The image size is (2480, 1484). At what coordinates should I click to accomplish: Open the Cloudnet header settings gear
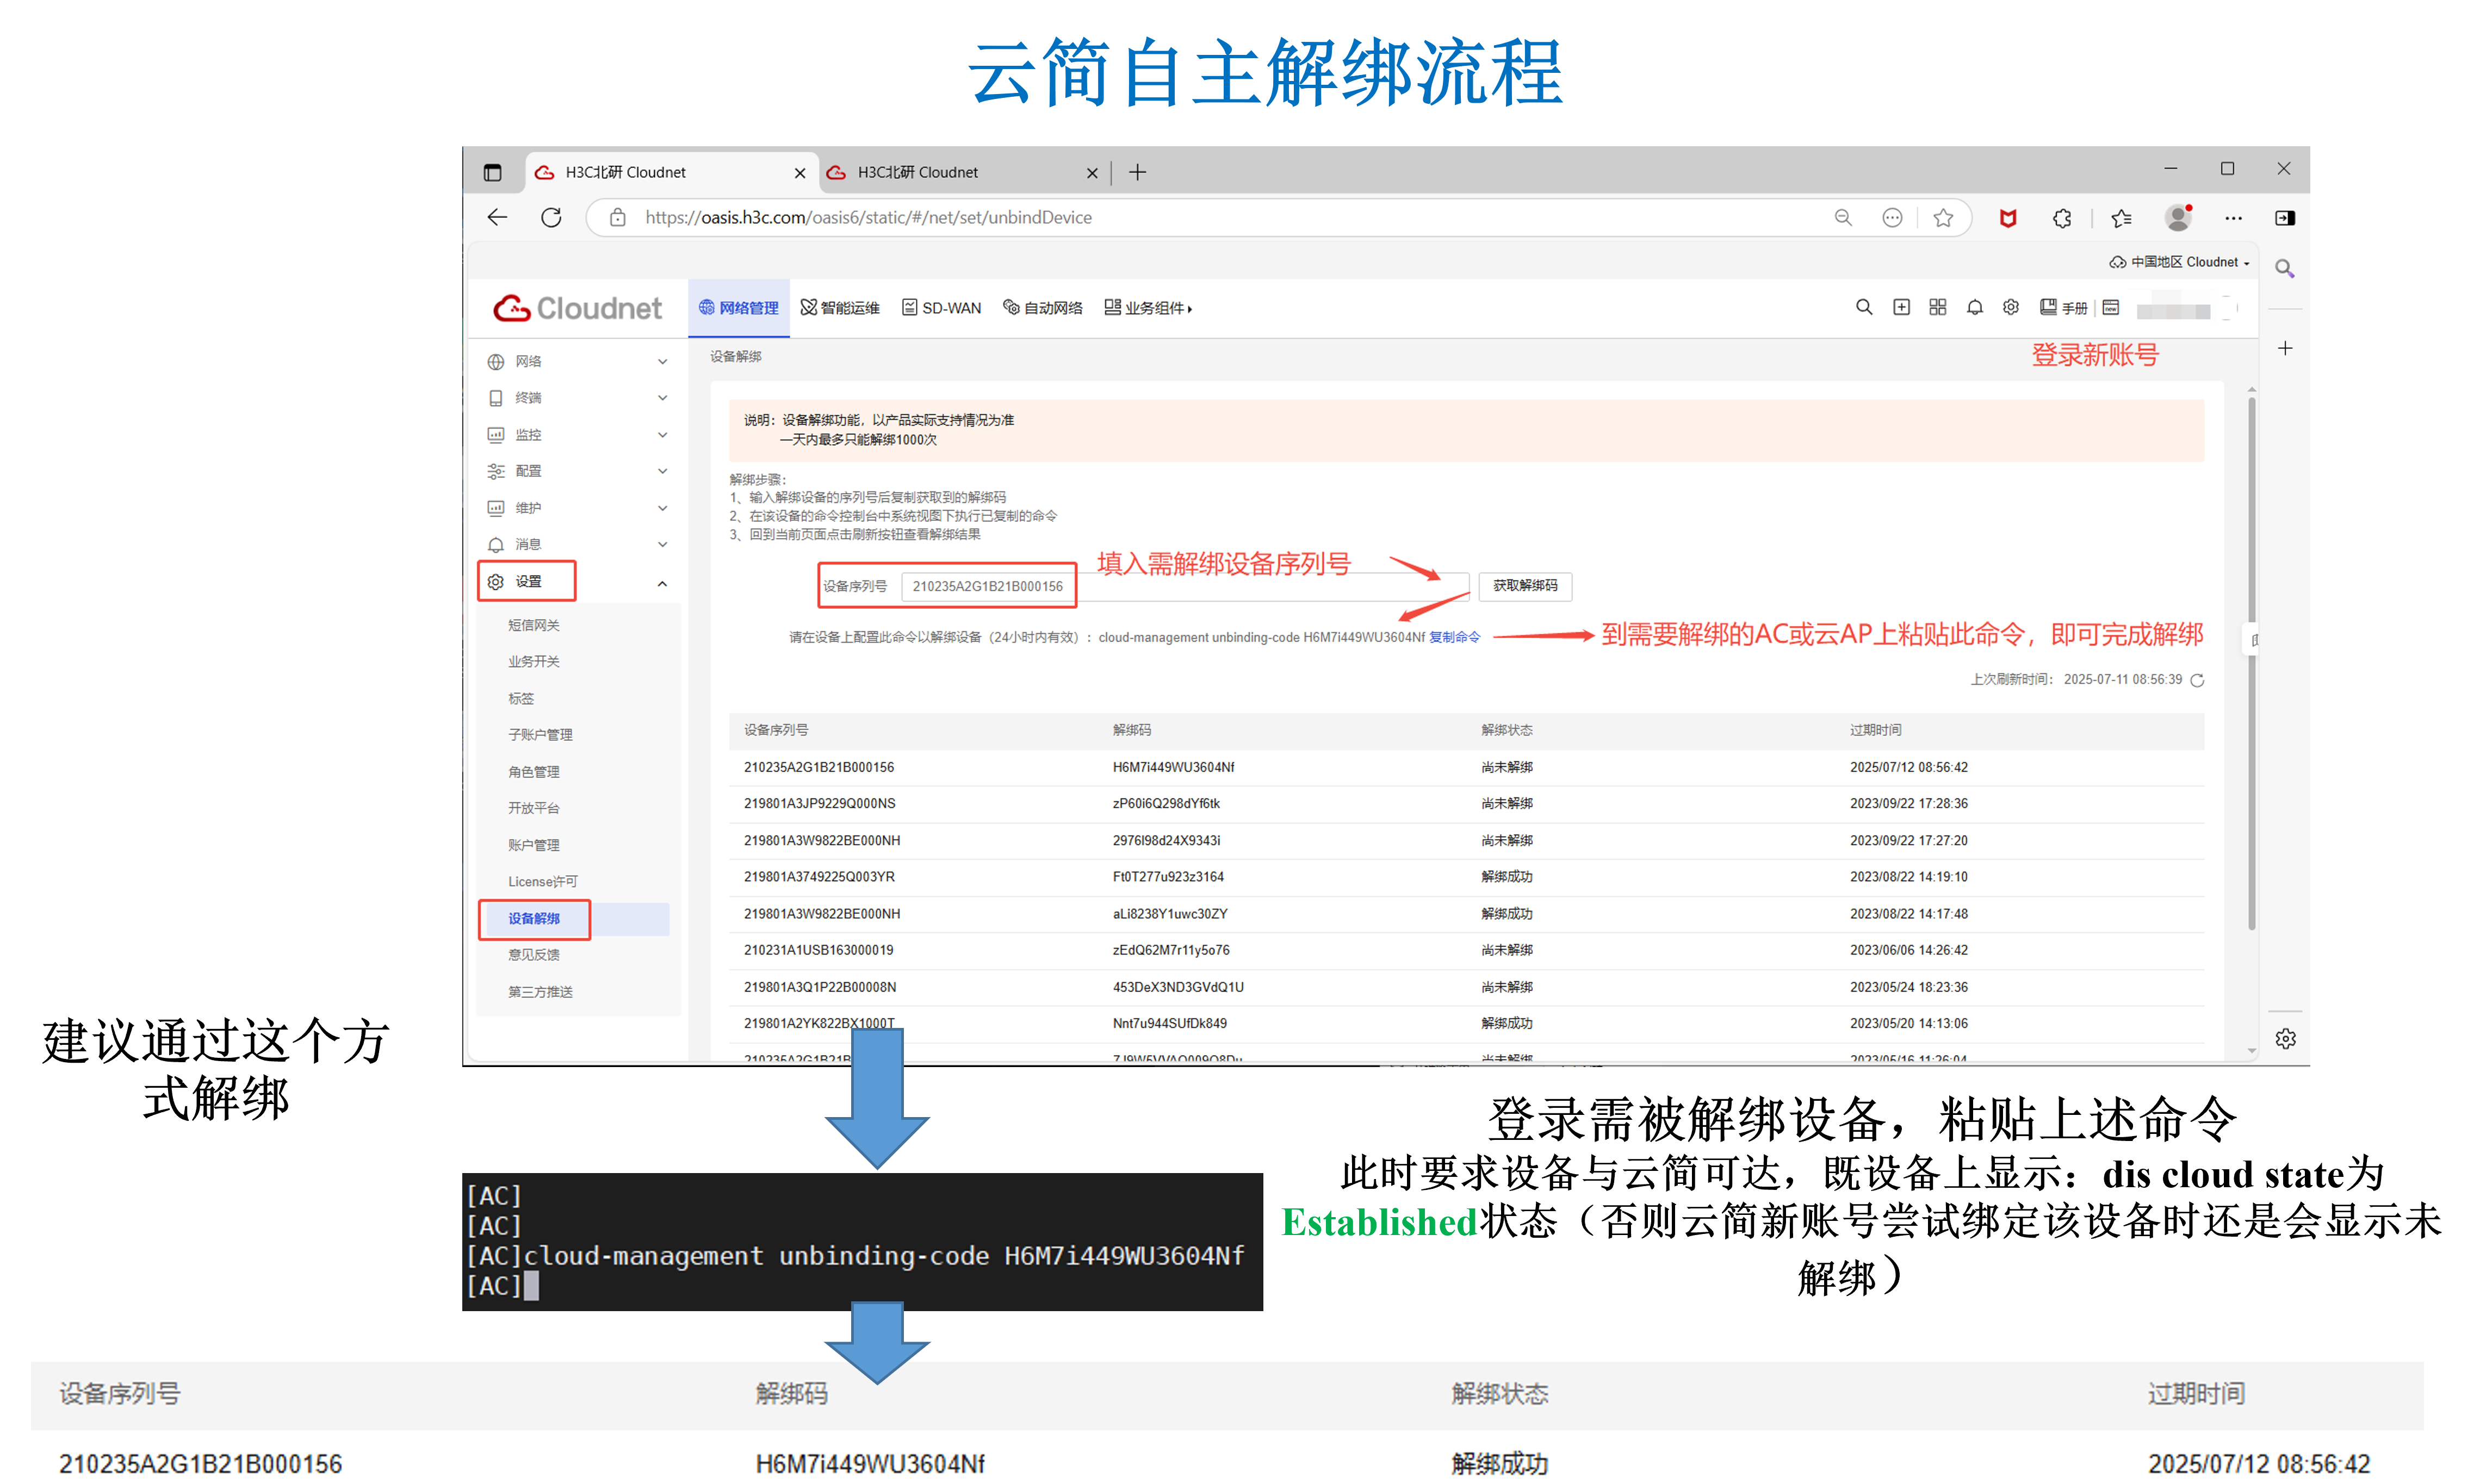(2011, 307)
